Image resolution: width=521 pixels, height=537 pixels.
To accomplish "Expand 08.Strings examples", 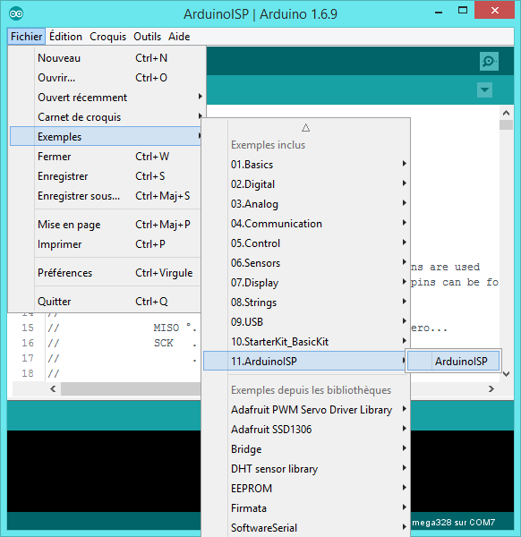I will pyautogui.click(x=306, y=303).
